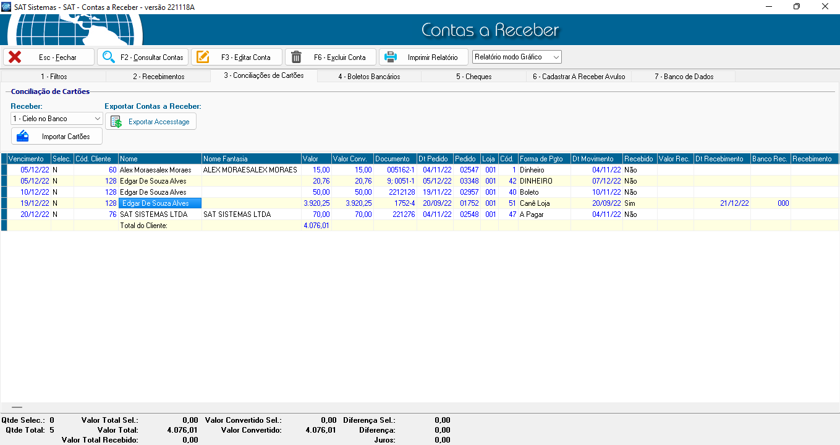
Task: Click the SAT app icon in title bar
Action: 6,6
